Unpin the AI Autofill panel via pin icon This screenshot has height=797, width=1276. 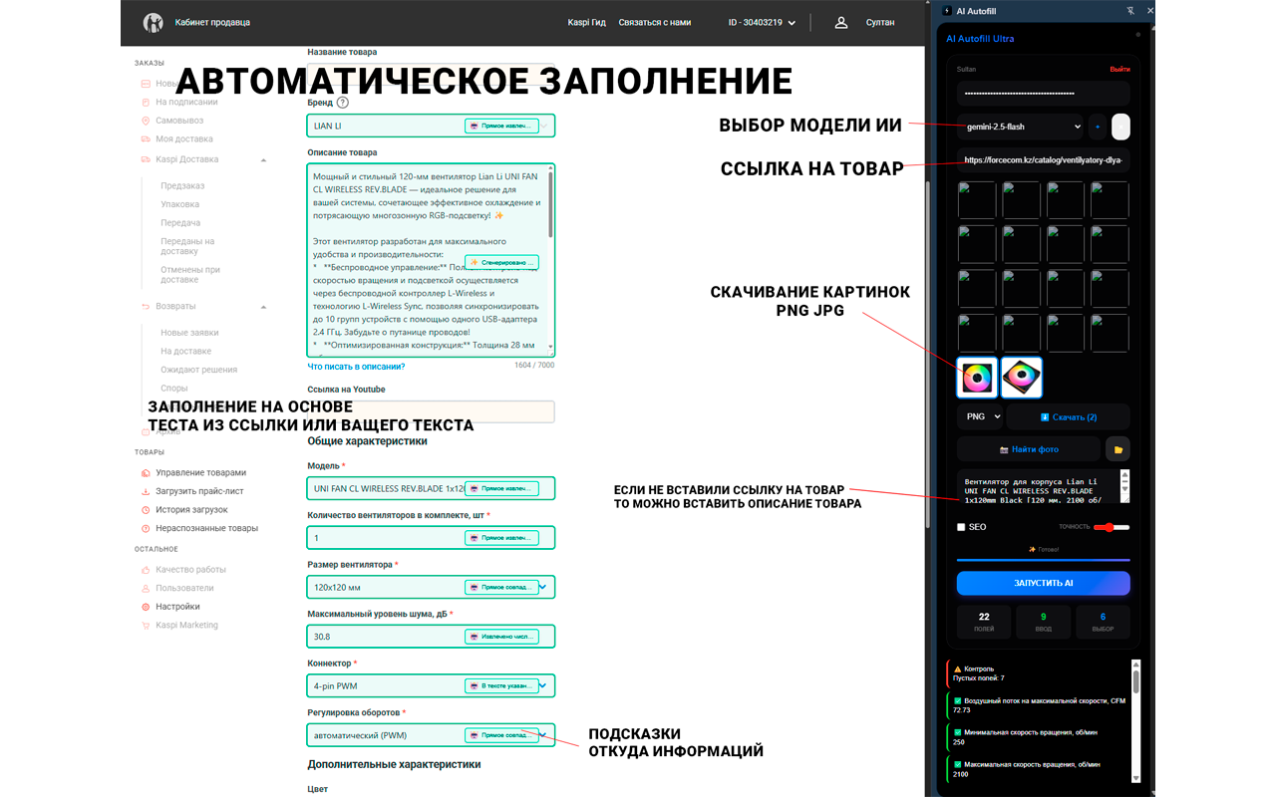pyautogui.click(x=1129, y=11)
